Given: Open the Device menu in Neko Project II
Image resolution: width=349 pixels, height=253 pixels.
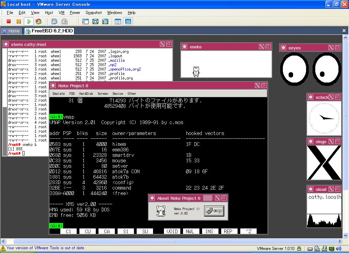Looking at the screenshot, I should [118, 93].
